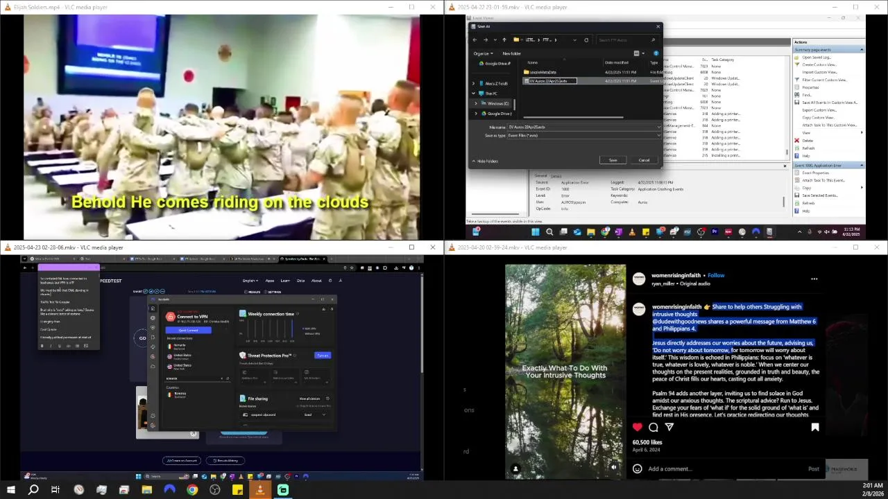Save the Instagram post with bookmark icon
Viewport: 888px width, 499px height.
pyautogui.click(x=815, y=428)
